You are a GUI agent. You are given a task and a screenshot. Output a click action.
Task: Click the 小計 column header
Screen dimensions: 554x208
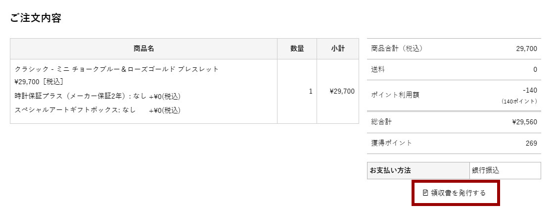[338, 49]
